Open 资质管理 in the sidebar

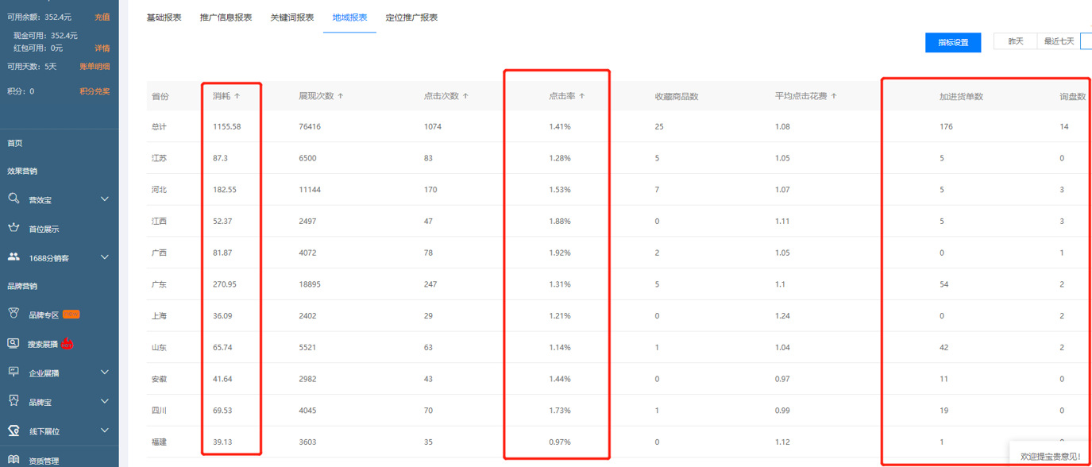coord(44,461)
